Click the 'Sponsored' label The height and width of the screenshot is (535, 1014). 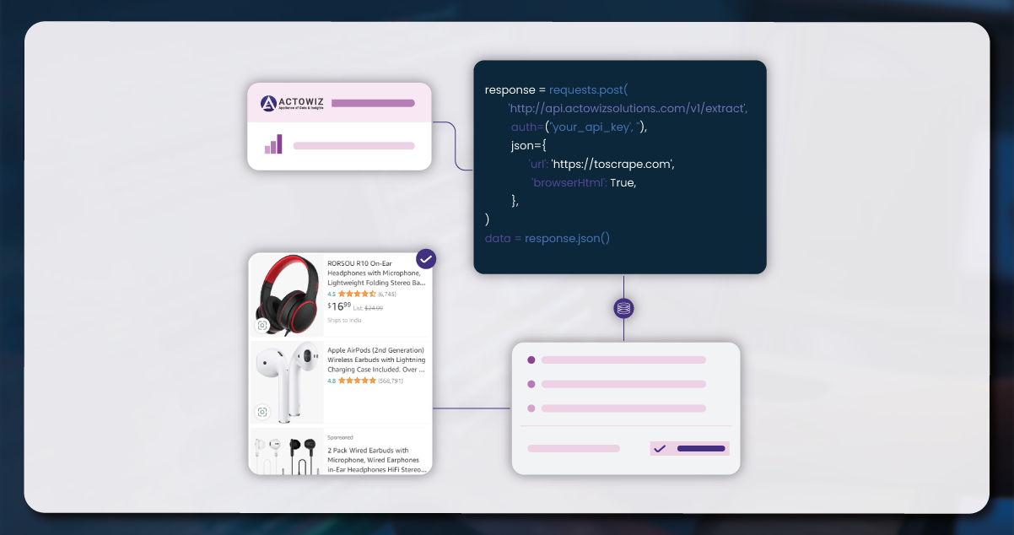coord(342,437)
